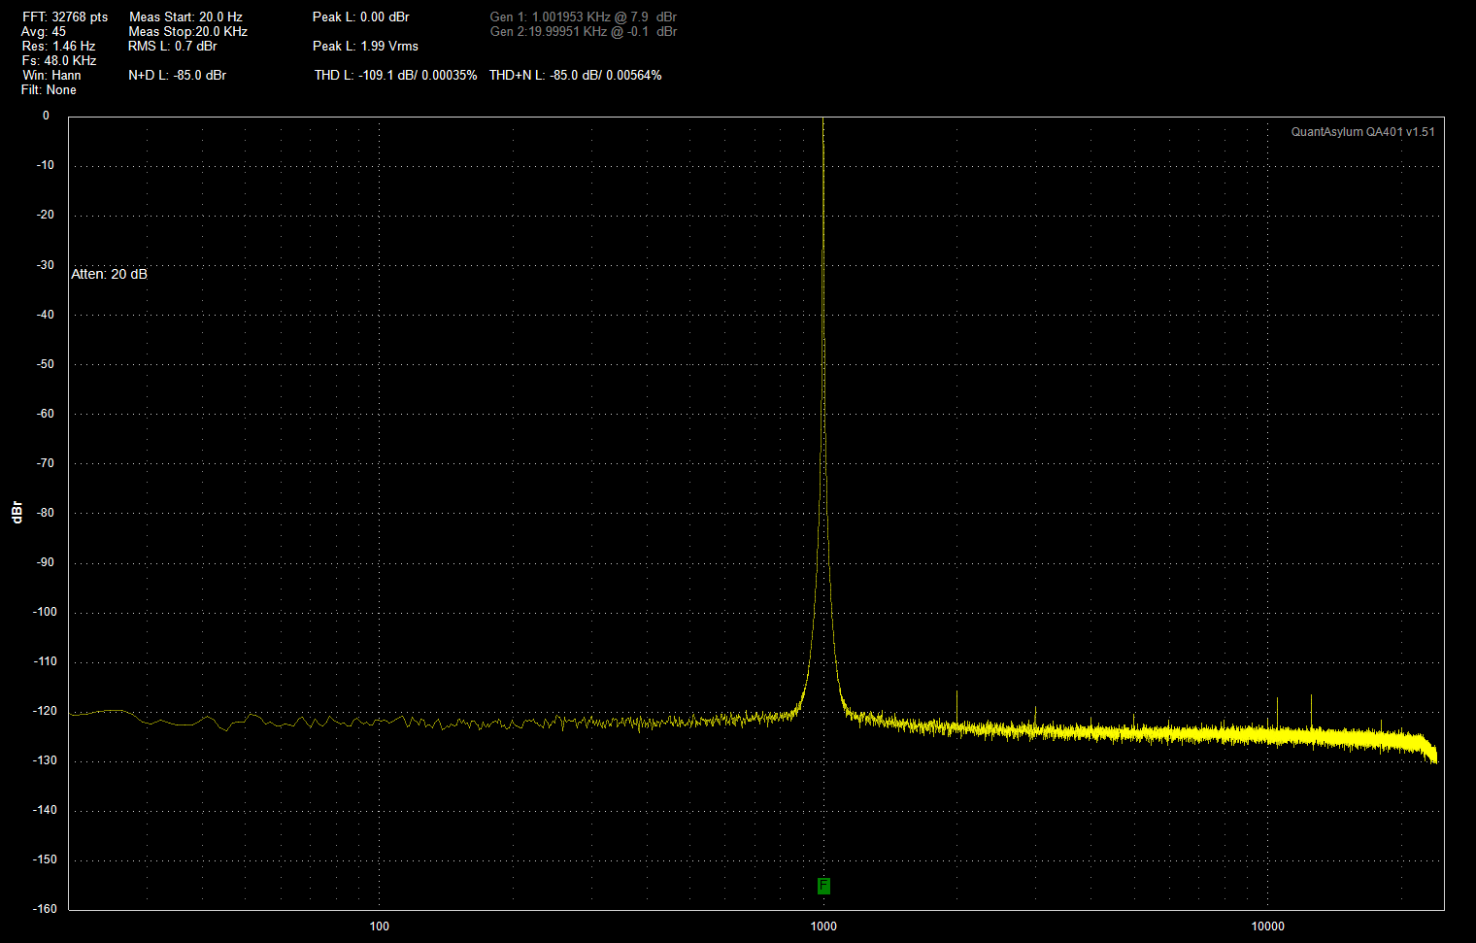Image resolution: width=1476 pixels, height=943 pixels.
Task: Click the 1000 frequency axis label
Action: point(823,926)
